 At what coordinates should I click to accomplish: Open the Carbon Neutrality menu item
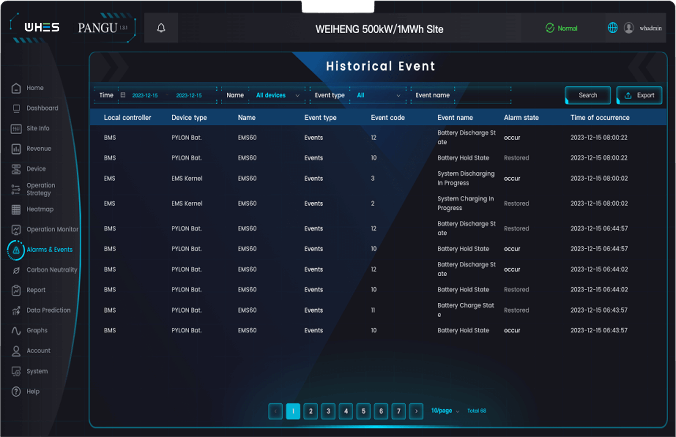[52, 270]
